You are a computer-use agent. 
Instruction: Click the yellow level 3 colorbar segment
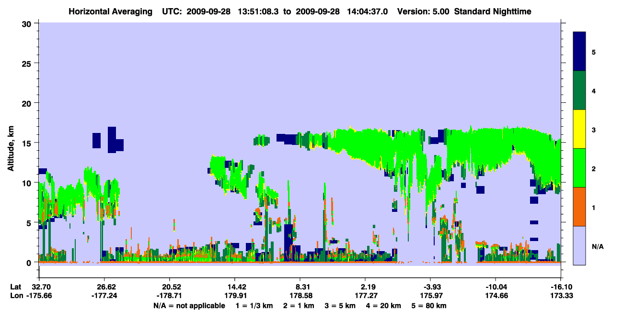579,129
